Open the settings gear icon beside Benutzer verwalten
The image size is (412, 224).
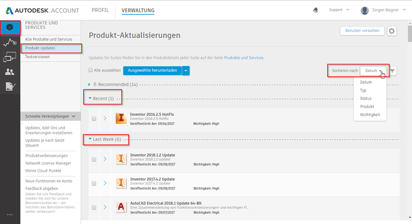pos(392,31)
